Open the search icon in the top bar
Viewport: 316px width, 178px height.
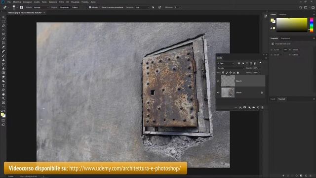pos(301,7)
